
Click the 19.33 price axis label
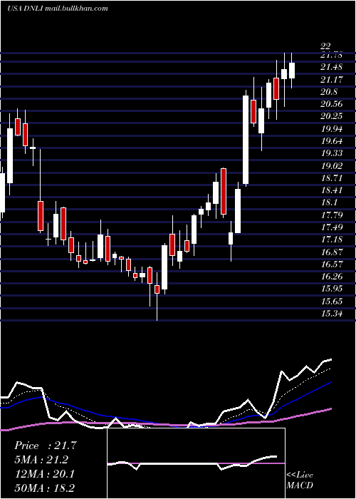[332, 153]
